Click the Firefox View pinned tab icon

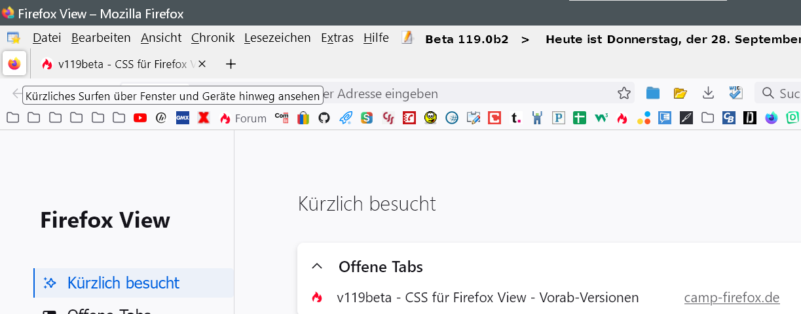tap(14, 64)
